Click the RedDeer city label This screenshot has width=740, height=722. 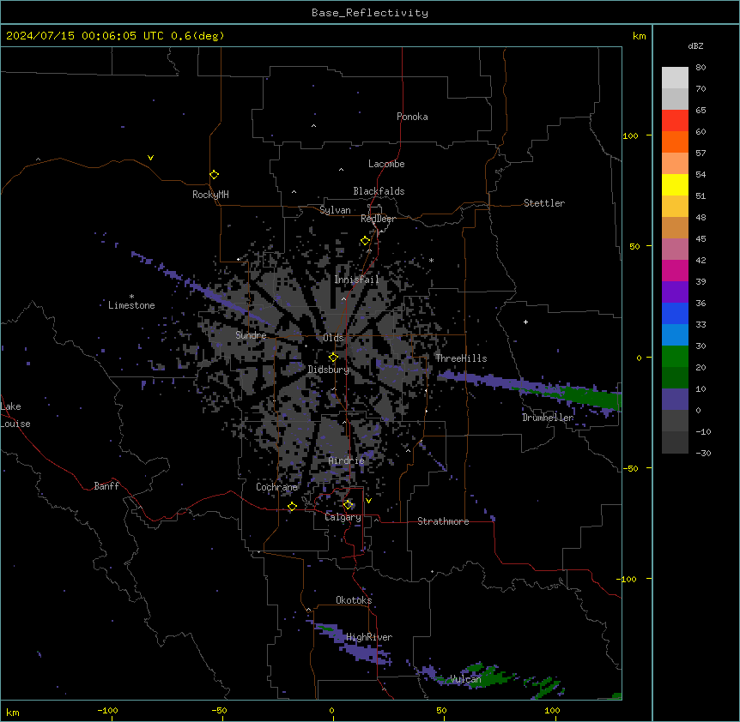(x=378, y=219)
